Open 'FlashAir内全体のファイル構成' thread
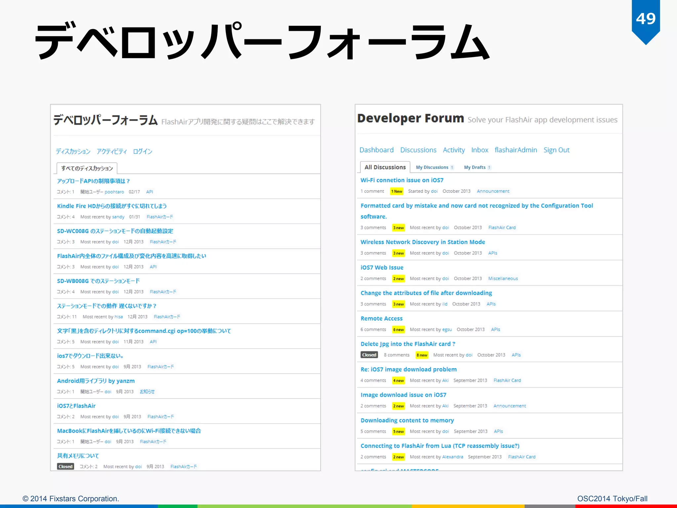Image resolution: width=677 pixels, height=508 pixels. tap(132, 256)
